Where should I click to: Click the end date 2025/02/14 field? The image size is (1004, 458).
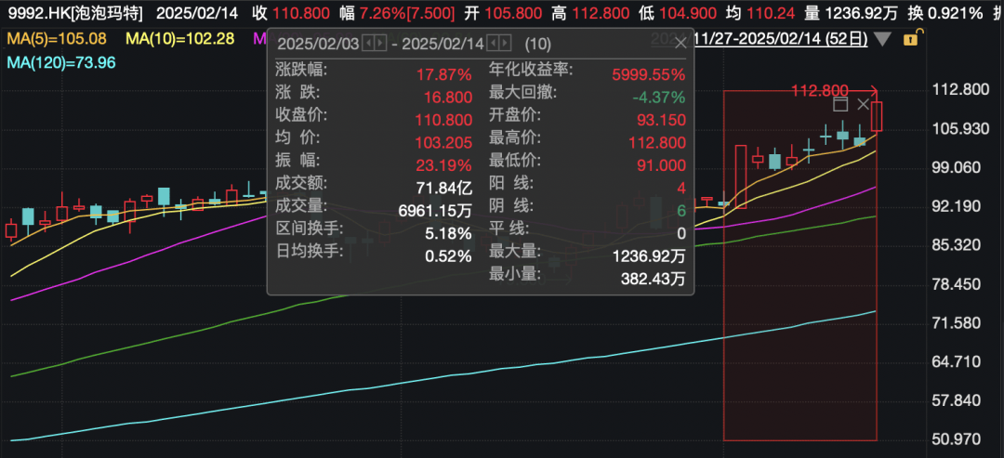click(x=443, y=44)
